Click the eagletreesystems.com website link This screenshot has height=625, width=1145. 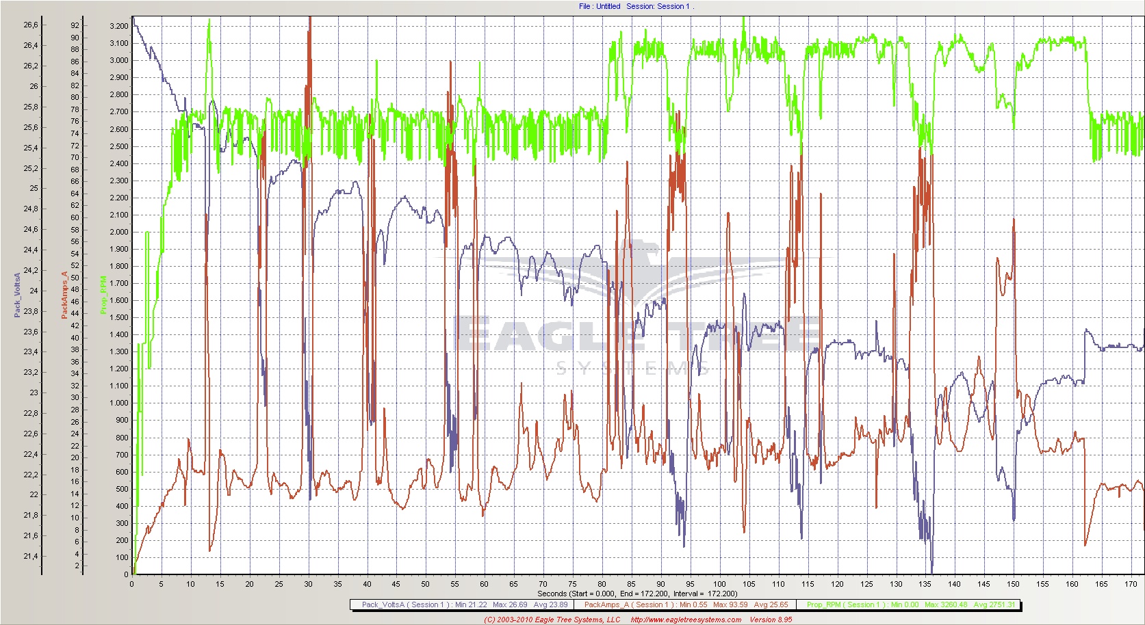(685, 620)
